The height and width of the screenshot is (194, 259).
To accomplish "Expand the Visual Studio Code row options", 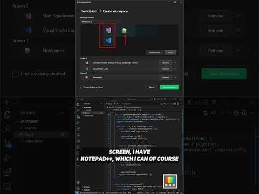I will (175, 68).
